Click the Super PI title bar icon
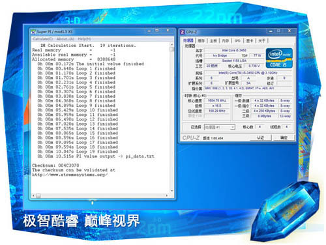This screenshot has width=326, height=245. click(33, 32)
